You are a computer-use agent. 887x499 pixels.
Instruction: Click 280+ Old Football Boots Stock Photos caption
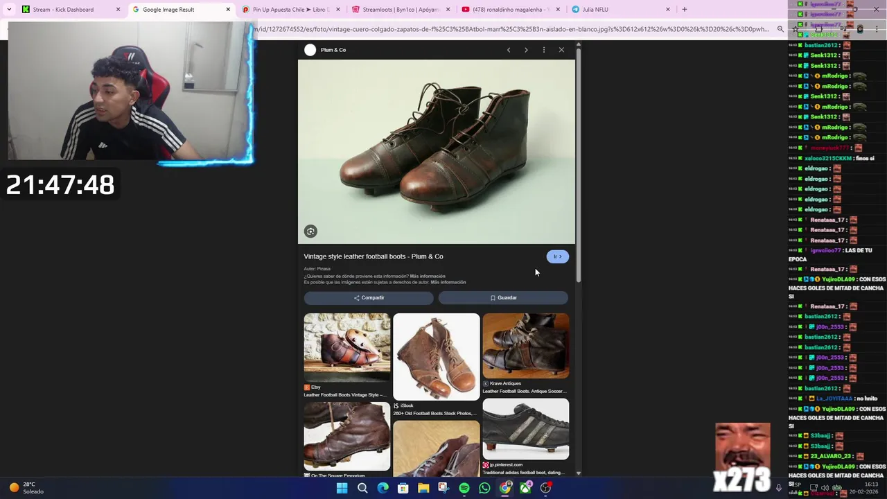(x=435, y=414)
